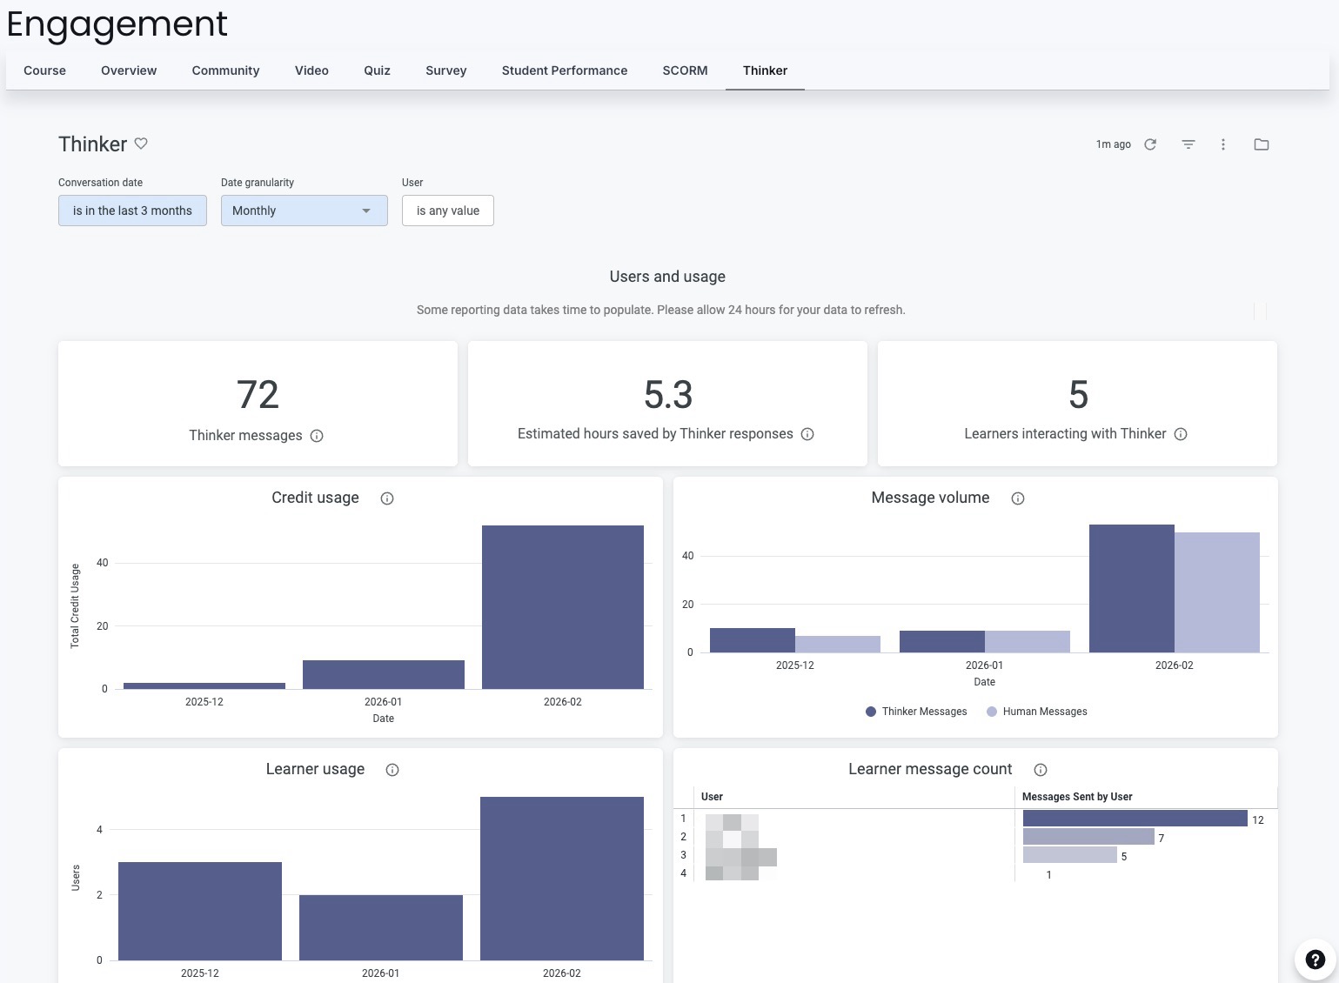
Task: Open the three-dot dashboard actions menu
Action: pyautogui.click(x=1223, y=144)
